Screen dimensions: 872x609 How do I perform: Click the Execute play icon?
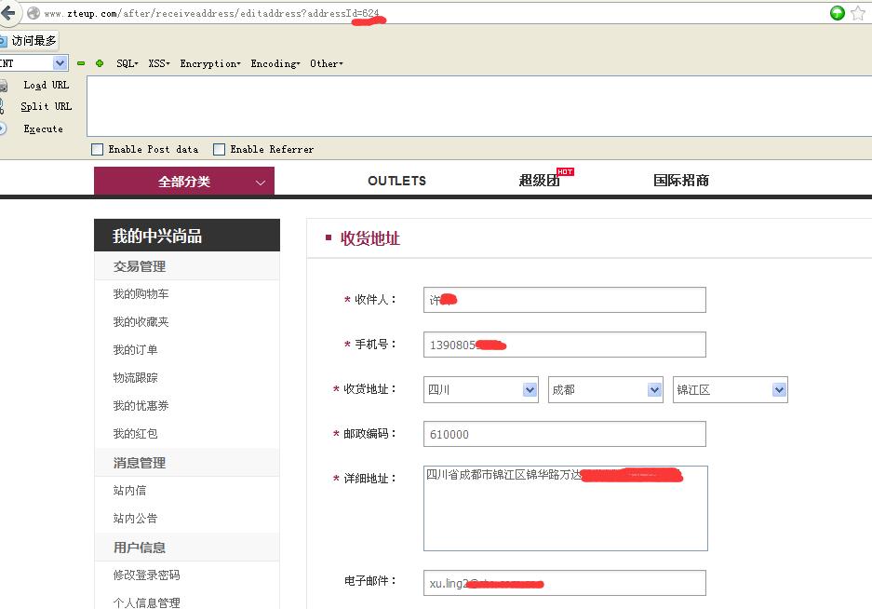point(3,129)
